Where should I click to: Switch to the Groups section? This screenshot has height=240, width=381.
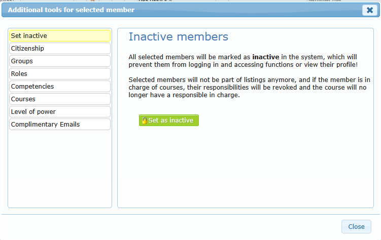click(x=59, y=61)
